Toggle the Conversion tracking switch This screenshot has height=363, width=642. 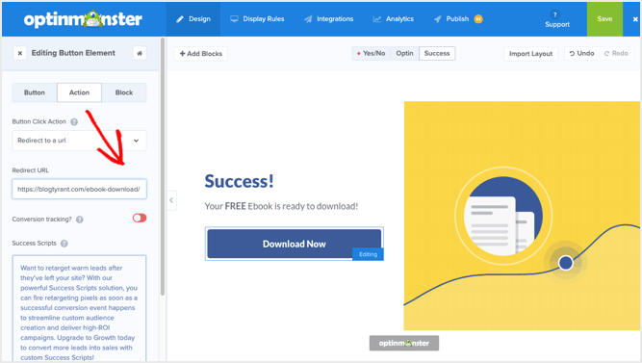tap(140, 218)
